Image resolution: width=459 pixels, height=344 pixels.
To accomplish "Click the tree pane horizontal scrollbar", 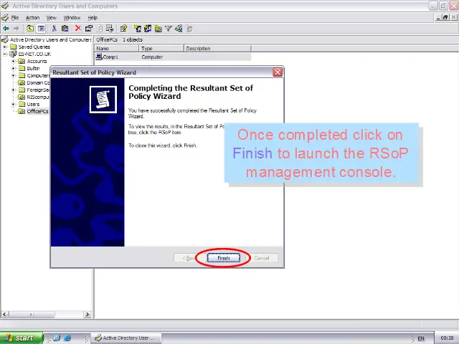I will point(47,314).
